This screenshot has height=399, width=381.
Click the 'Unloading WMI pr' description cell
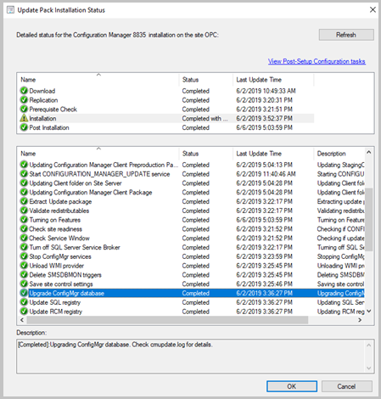pos(340,266)
